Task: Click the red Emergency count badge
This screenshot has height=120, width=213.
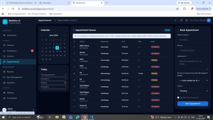Action: point(32,51)
